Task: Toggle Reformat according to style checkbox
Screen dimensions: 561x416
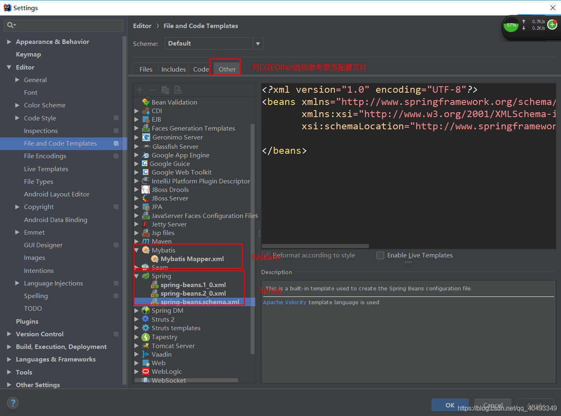Action: [x=266, y=255]
